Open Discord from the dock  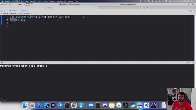(105, 105)
